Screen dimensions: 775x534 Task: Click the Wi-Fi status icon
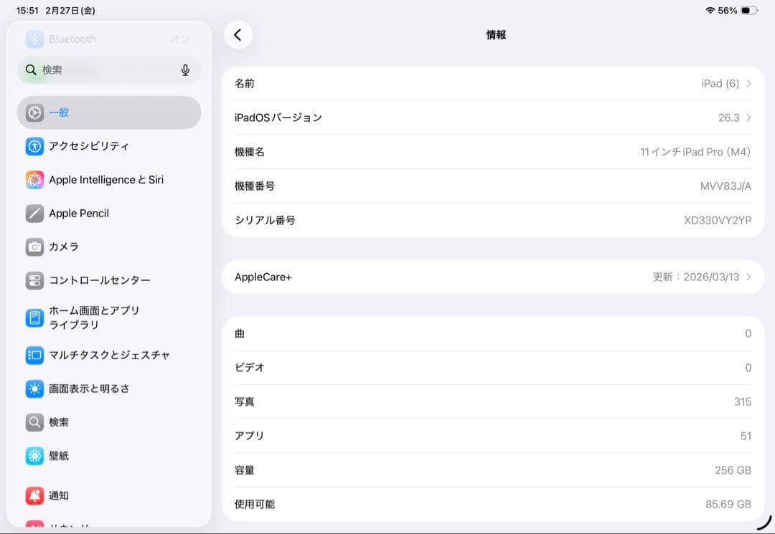(x=710, y=10)
